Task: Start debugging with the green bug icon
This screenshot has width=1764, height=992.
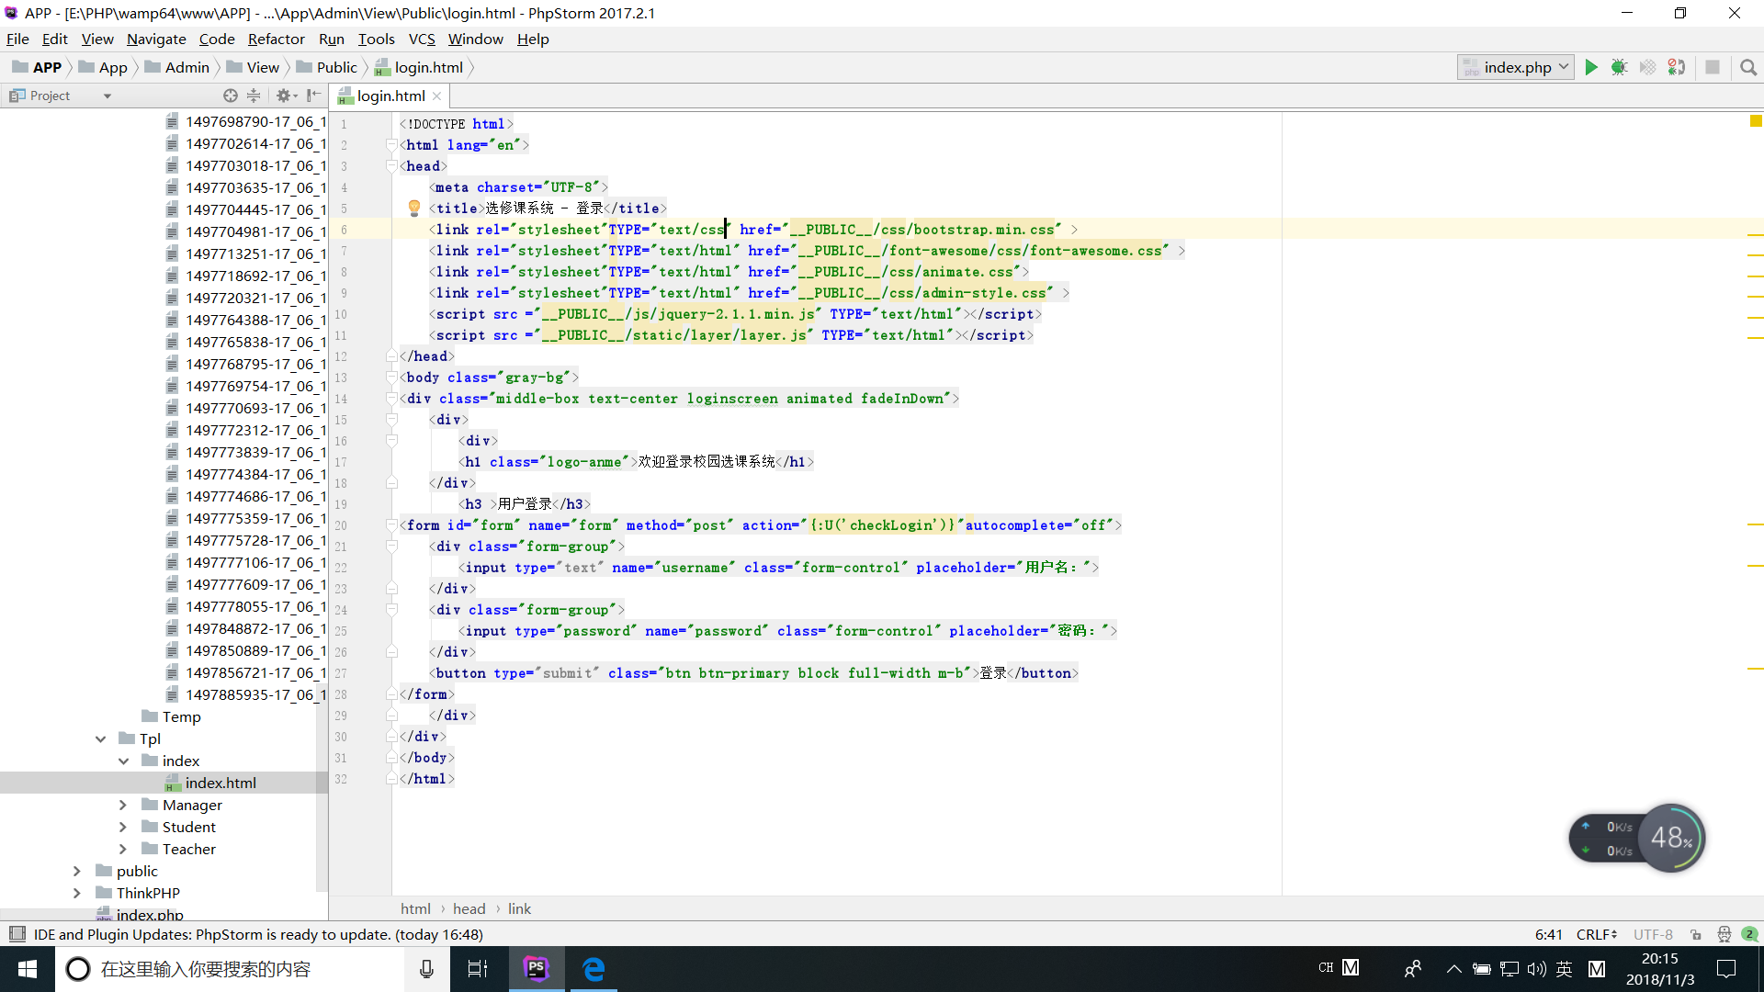Action: coord(1619,67)
